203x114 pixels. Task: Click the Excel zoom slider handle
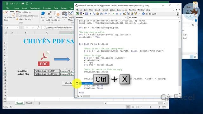(150, 107)
